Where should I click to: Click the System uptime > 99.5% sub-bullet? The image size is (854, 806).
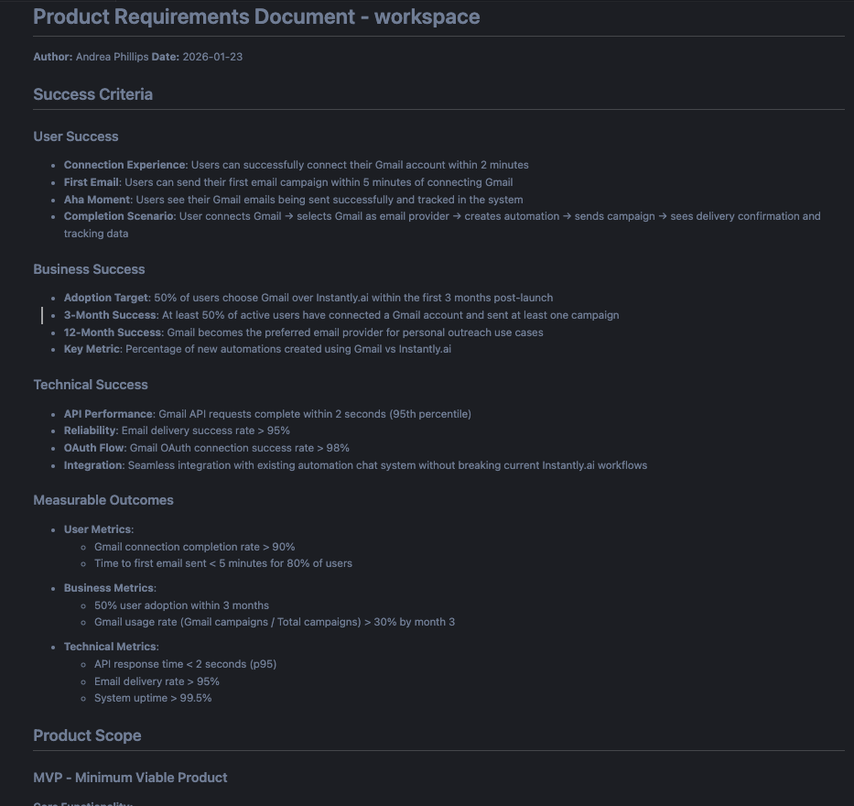(x=153, y=698)
